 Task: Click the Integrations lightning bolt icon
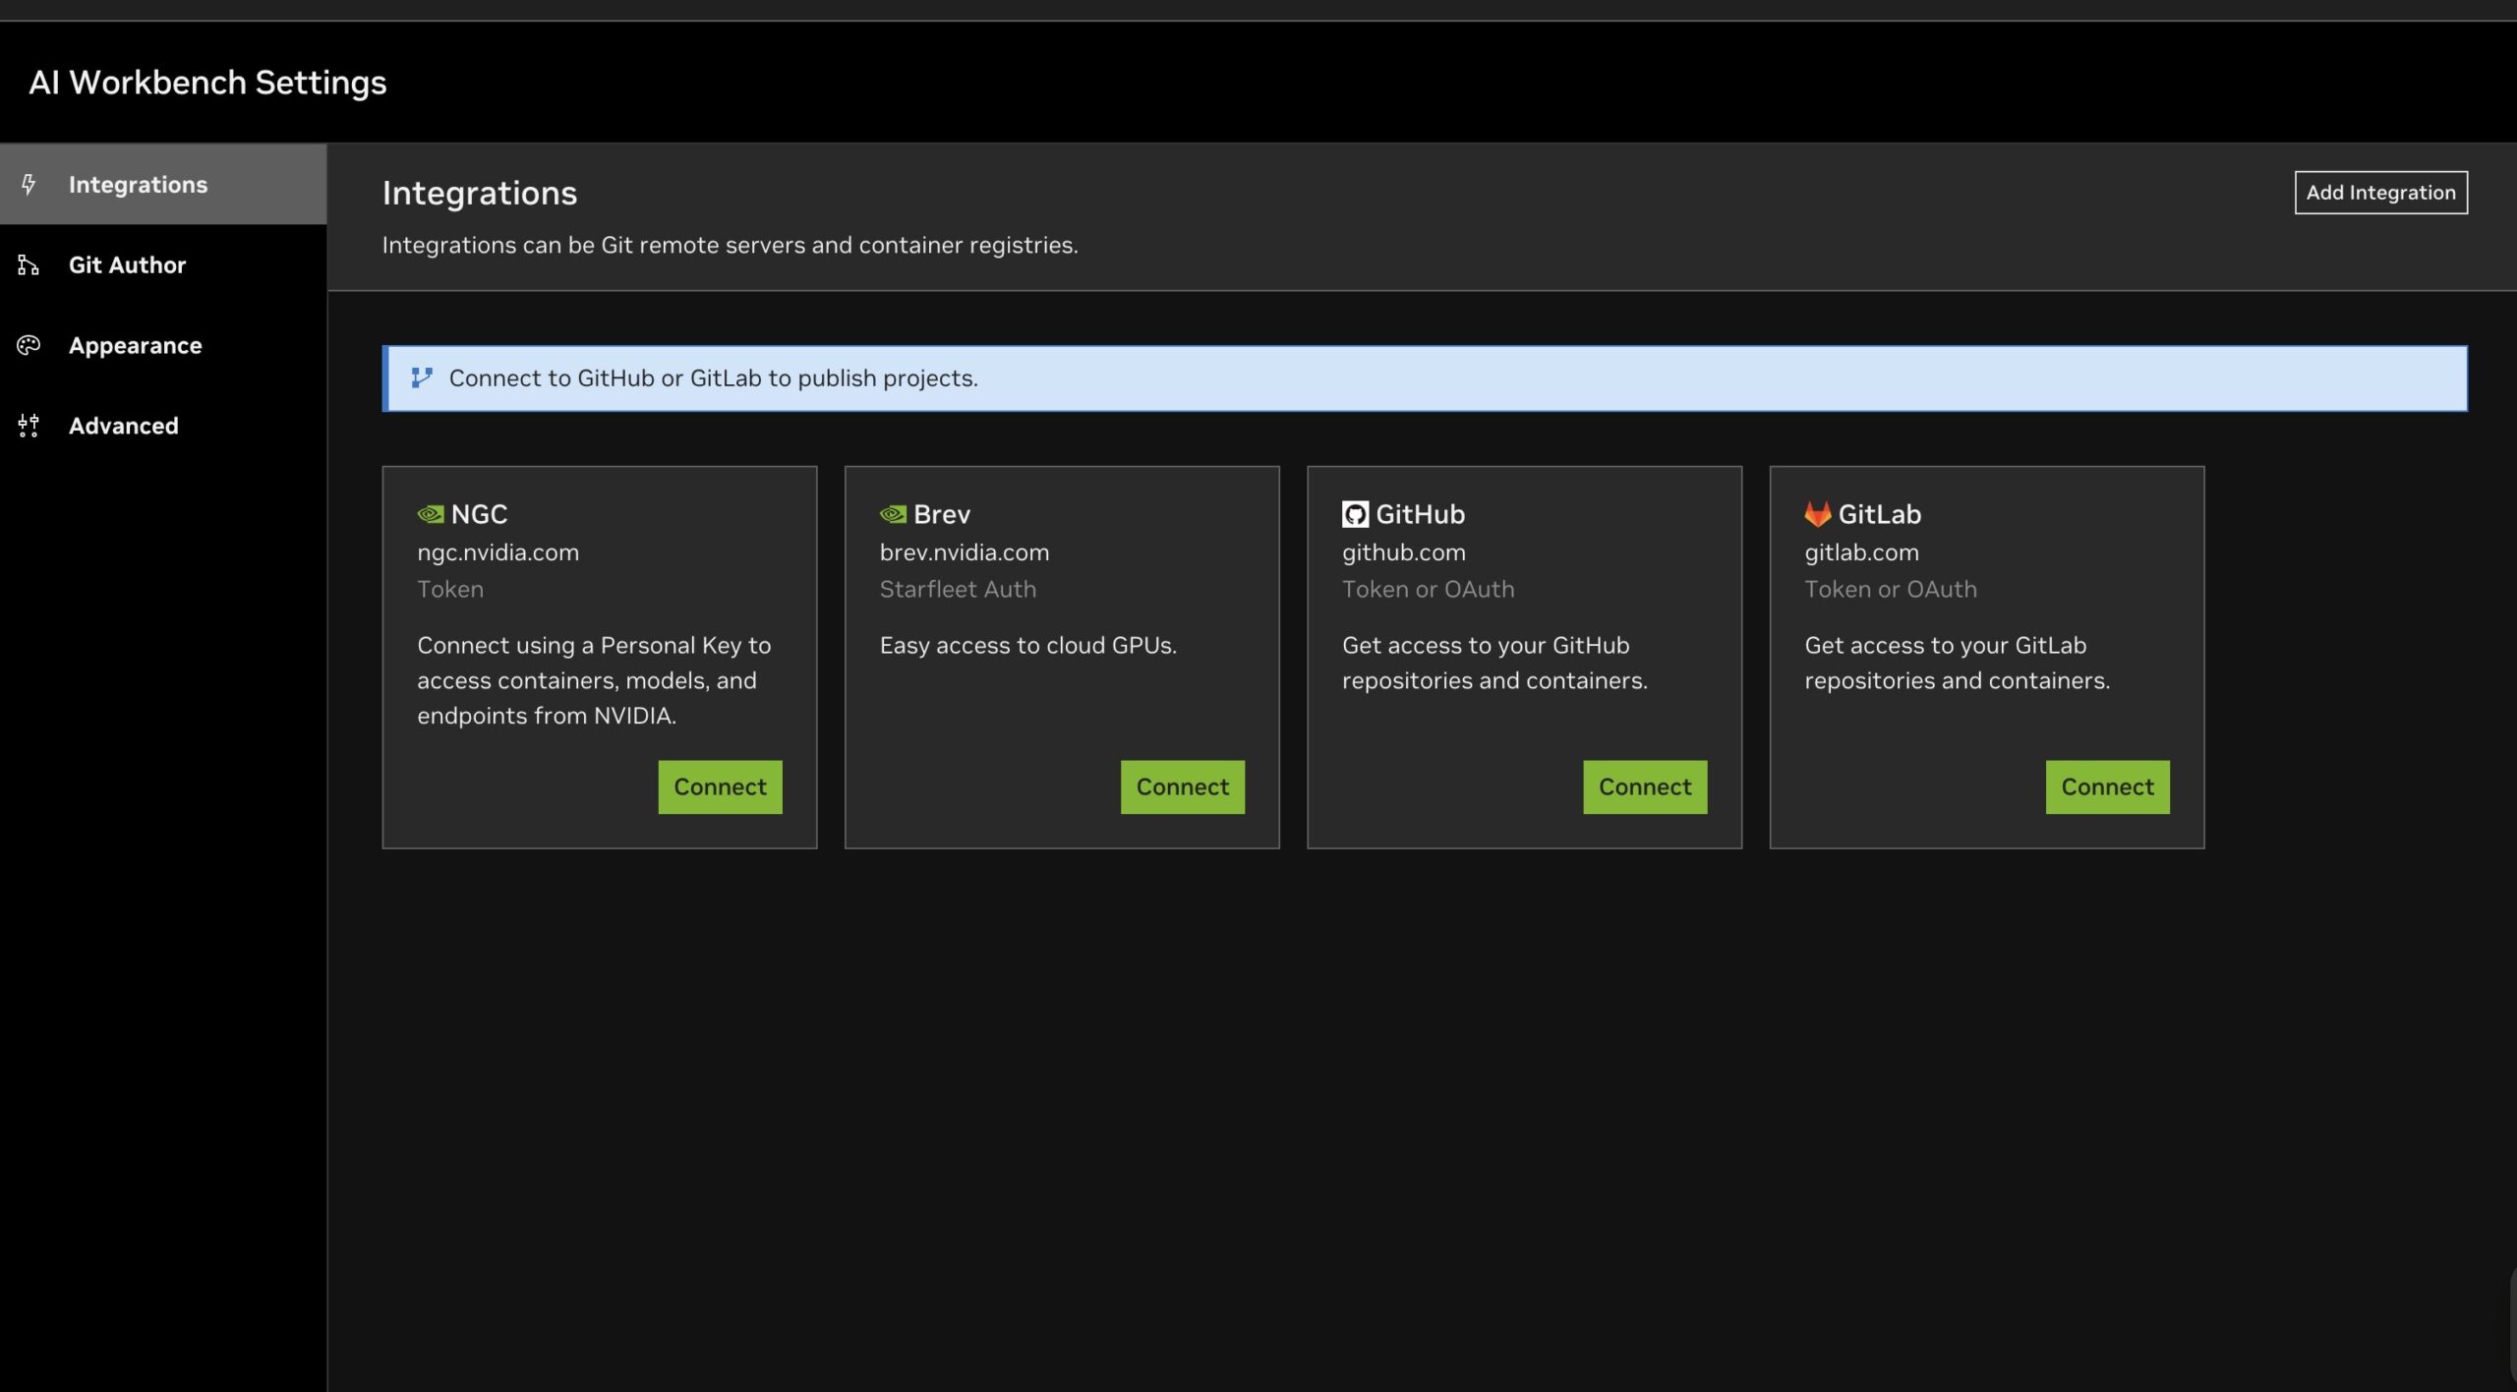coord(29,185)
